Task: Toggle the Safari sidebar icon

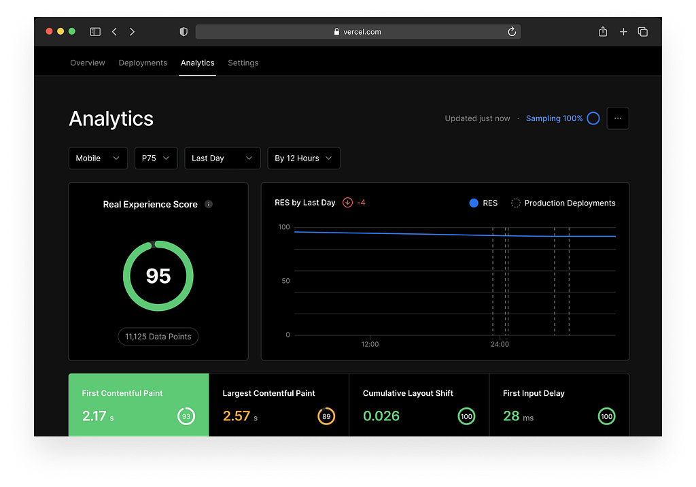Action: pos(95,31)
